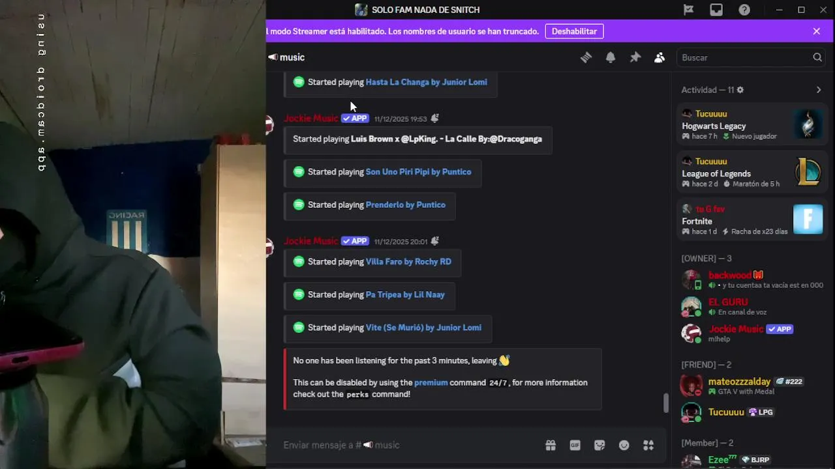Viewport: 835px width, 469px height.
Task: Click the message input for music channel
Action: click(x=411, y=445)
